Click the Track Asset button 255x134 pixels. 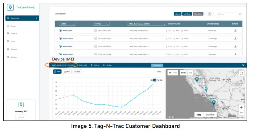[x=157, y=65]
